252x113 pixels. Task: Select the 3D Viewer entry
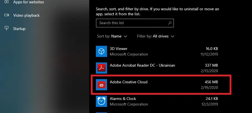(157, 51)
